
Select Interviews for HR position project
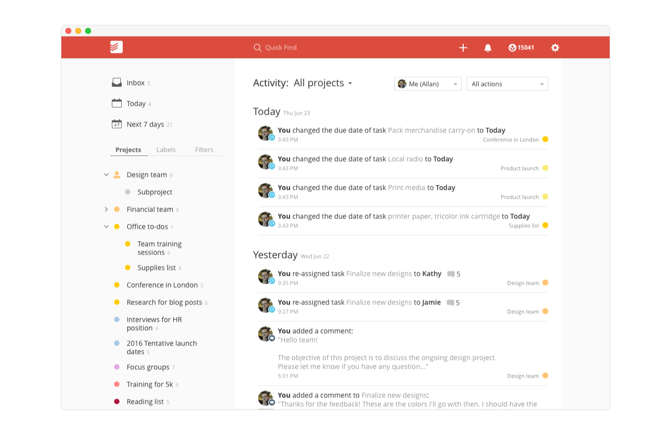tap(154, 324)
